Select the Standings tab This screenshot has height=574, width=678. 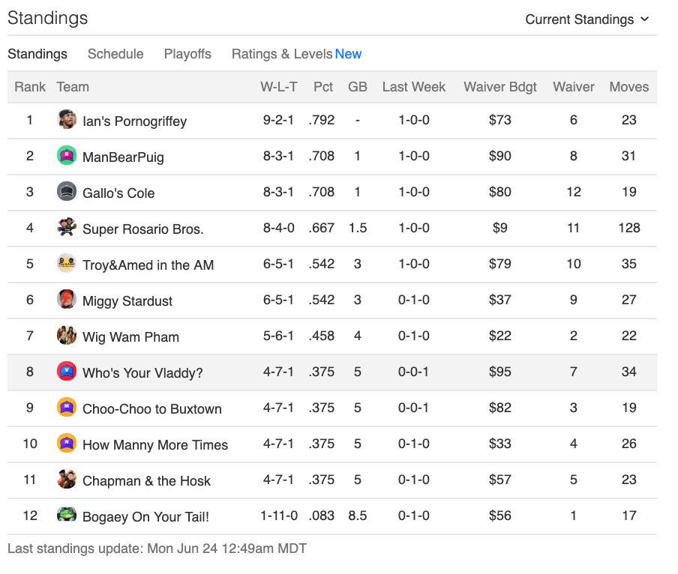click(x=37, y=54)
